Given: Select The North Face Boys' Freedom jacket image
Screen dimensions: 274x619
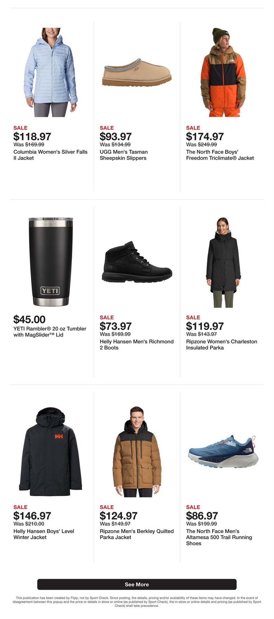Looking at the screenshot, I should [x=223, y=72].
